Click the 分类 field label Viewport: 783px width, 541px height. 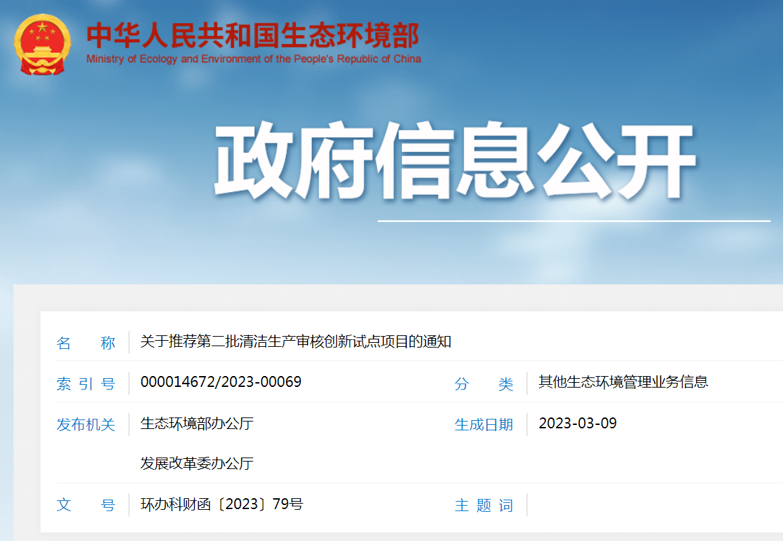[x=484, y=384]
